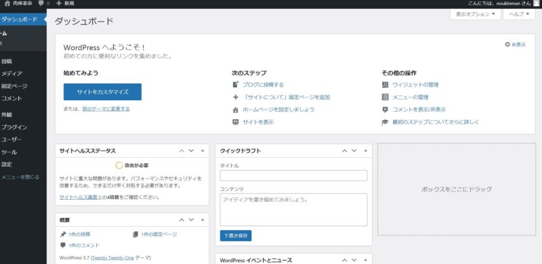Click the graduation cap icon for 最初のステップ
The width and height of the screenshot is (542, 264).
385,122
